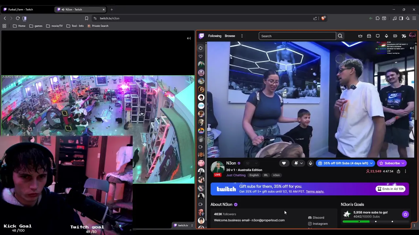Image resolution: width=419 pixels, height=235 pixels.
Task: Select the English tag
Action: pyautogui.click(x=254, y=175)
